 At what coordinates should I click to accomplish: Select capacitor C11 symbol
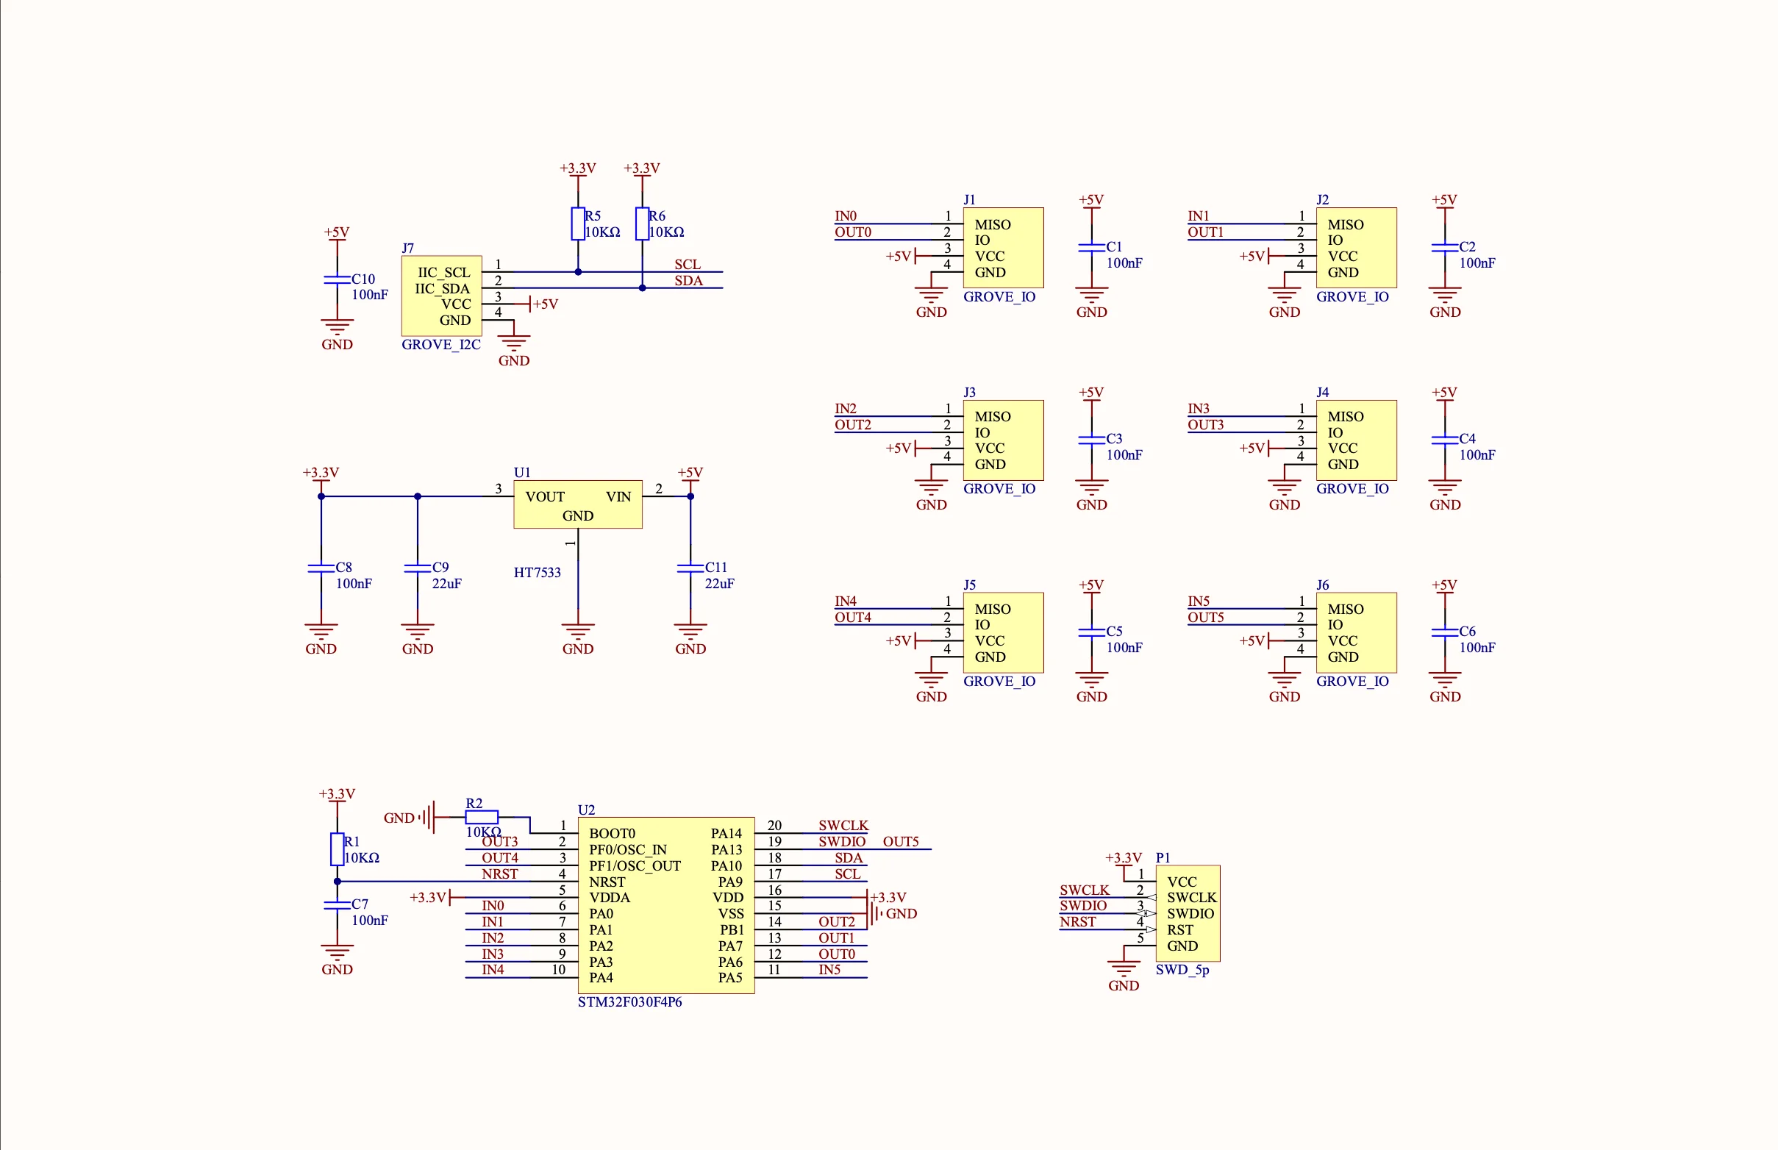point(690,568)
